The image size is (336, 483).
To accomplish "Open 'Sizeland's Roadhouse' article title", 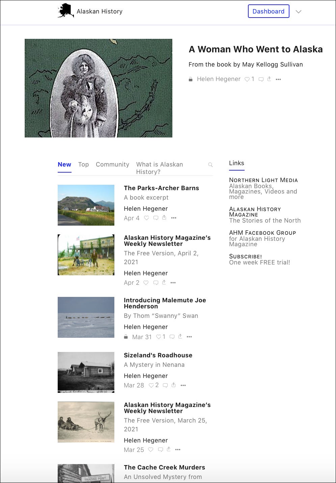I will 158,355.
